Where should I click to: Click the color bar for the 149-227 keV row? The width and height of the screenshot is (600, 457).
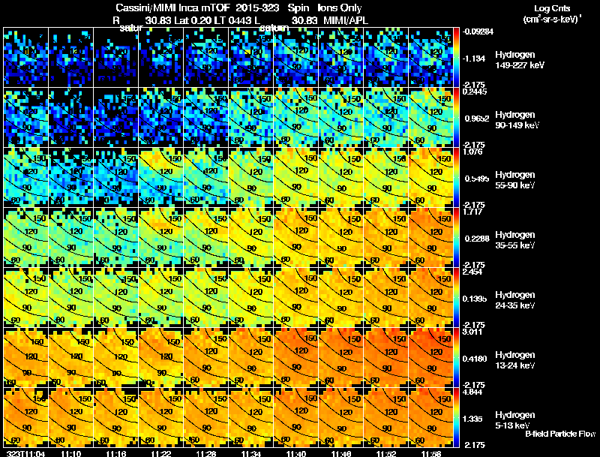456,58
